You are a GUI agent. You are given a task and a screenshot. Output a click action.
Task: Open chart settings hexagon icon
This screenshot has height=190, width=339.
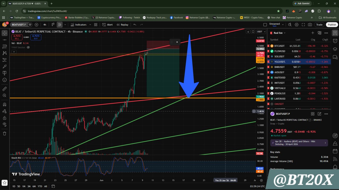(x=296, y=25)
